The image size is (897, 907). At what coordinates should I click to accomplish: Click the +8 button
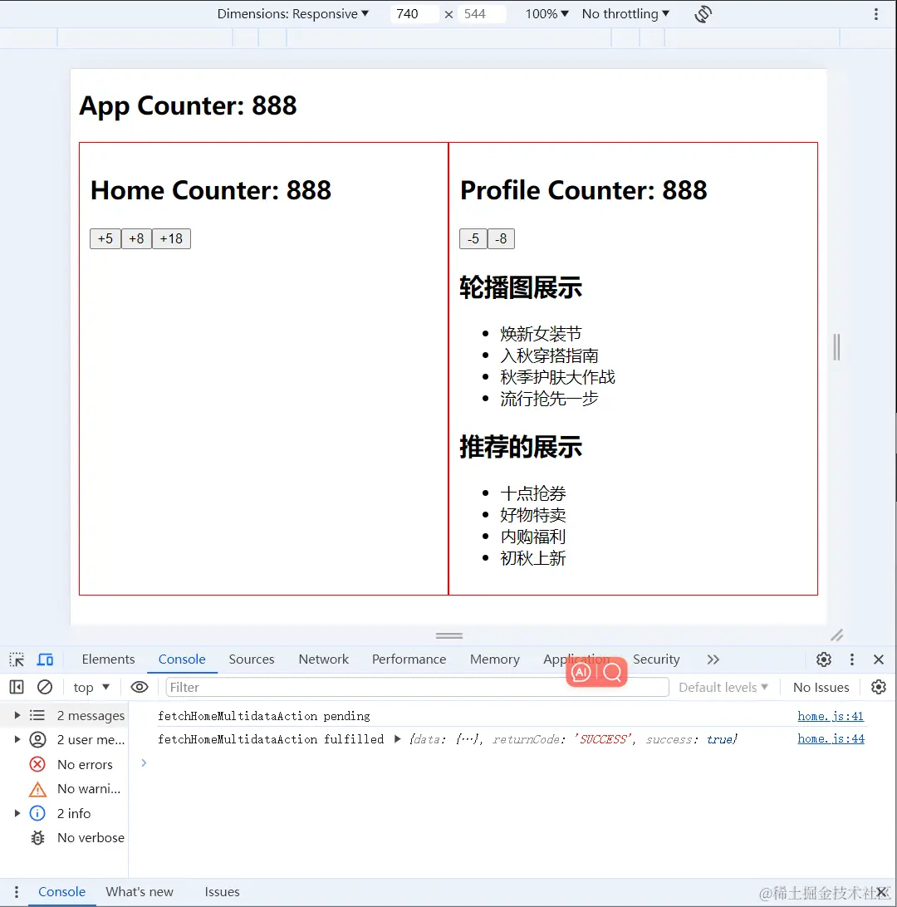coord(136,239)
